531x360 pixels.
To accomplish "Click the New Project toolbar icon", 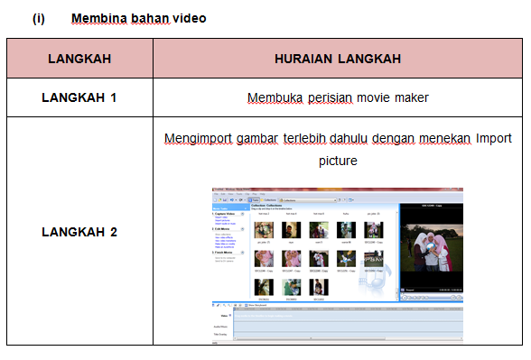I will point(215,200).
